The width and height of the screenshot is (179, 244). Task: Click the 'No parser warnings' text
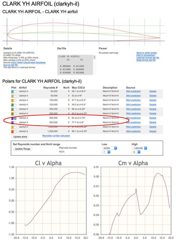[108, 53]
